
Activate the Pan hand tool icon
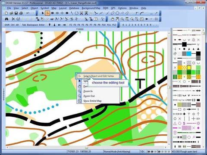(113, 19)
